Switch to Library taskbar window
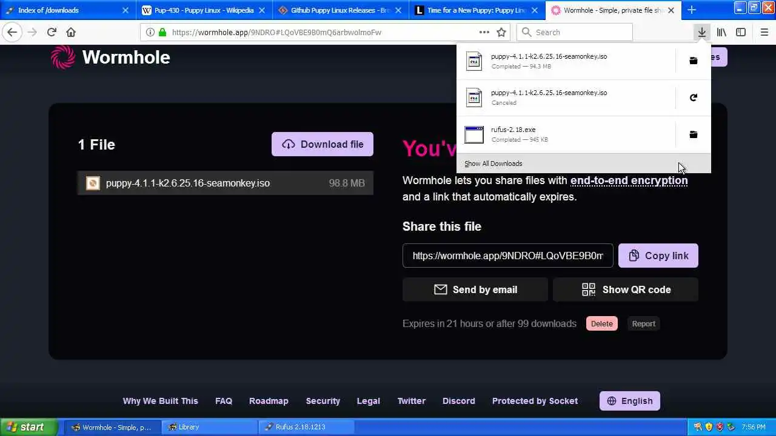Screen dimensions: 776x436 210,427
